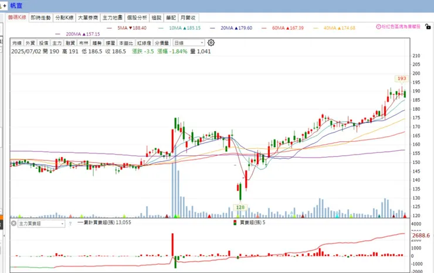Click the 5MA 188.40 legend

(x=127, y=28)
